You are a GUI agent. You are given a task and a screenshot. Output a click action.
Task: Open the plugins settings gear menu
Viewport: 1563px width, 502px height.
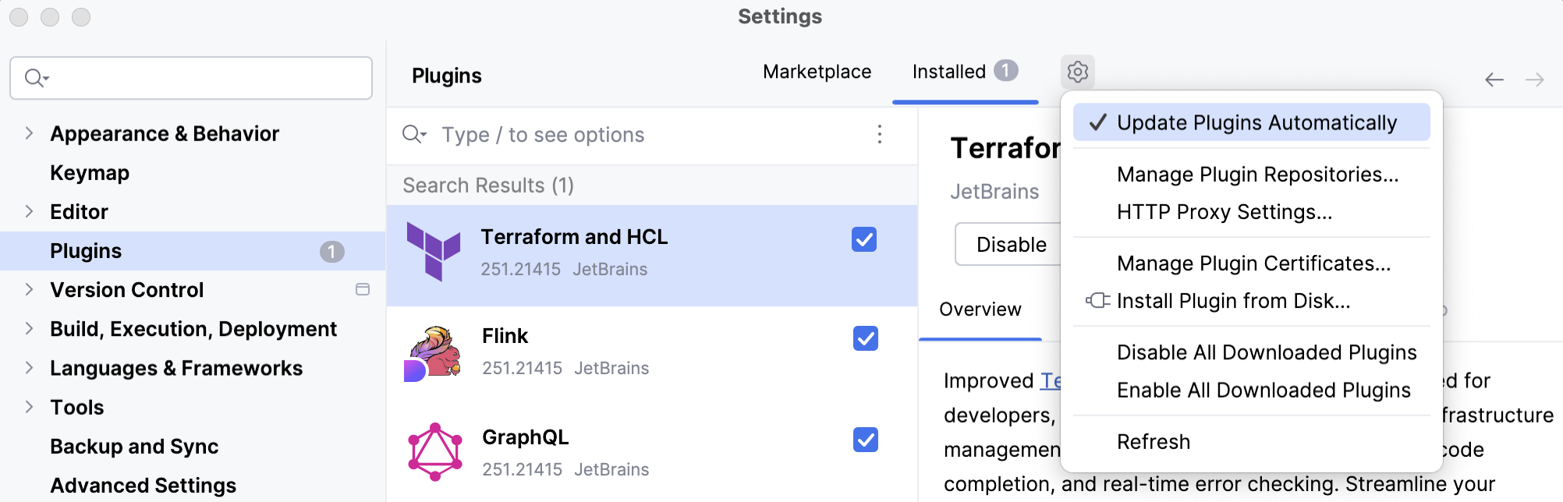(x=1077, y=71)
